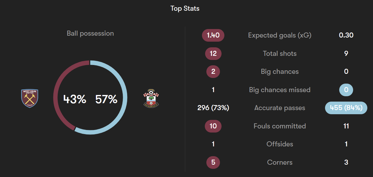Viewport: 373px width, 177px height.
Task: Click the Expected goals (xG) label
Action: pos(280,35)
